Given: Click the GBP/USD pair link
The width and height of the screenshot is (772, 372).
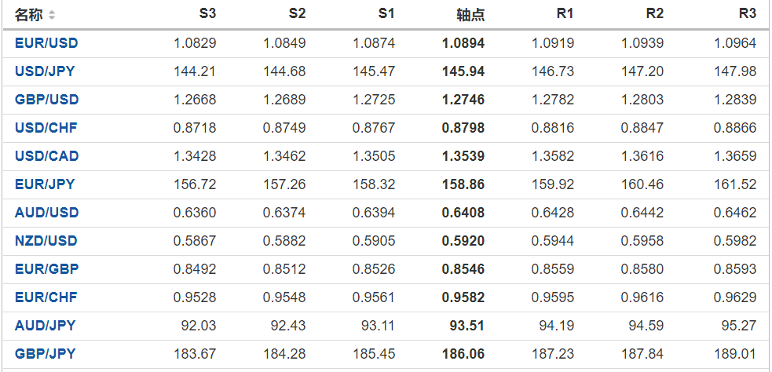Looking at the screenshot, I should pyautogui.click(x=46, y=100).
